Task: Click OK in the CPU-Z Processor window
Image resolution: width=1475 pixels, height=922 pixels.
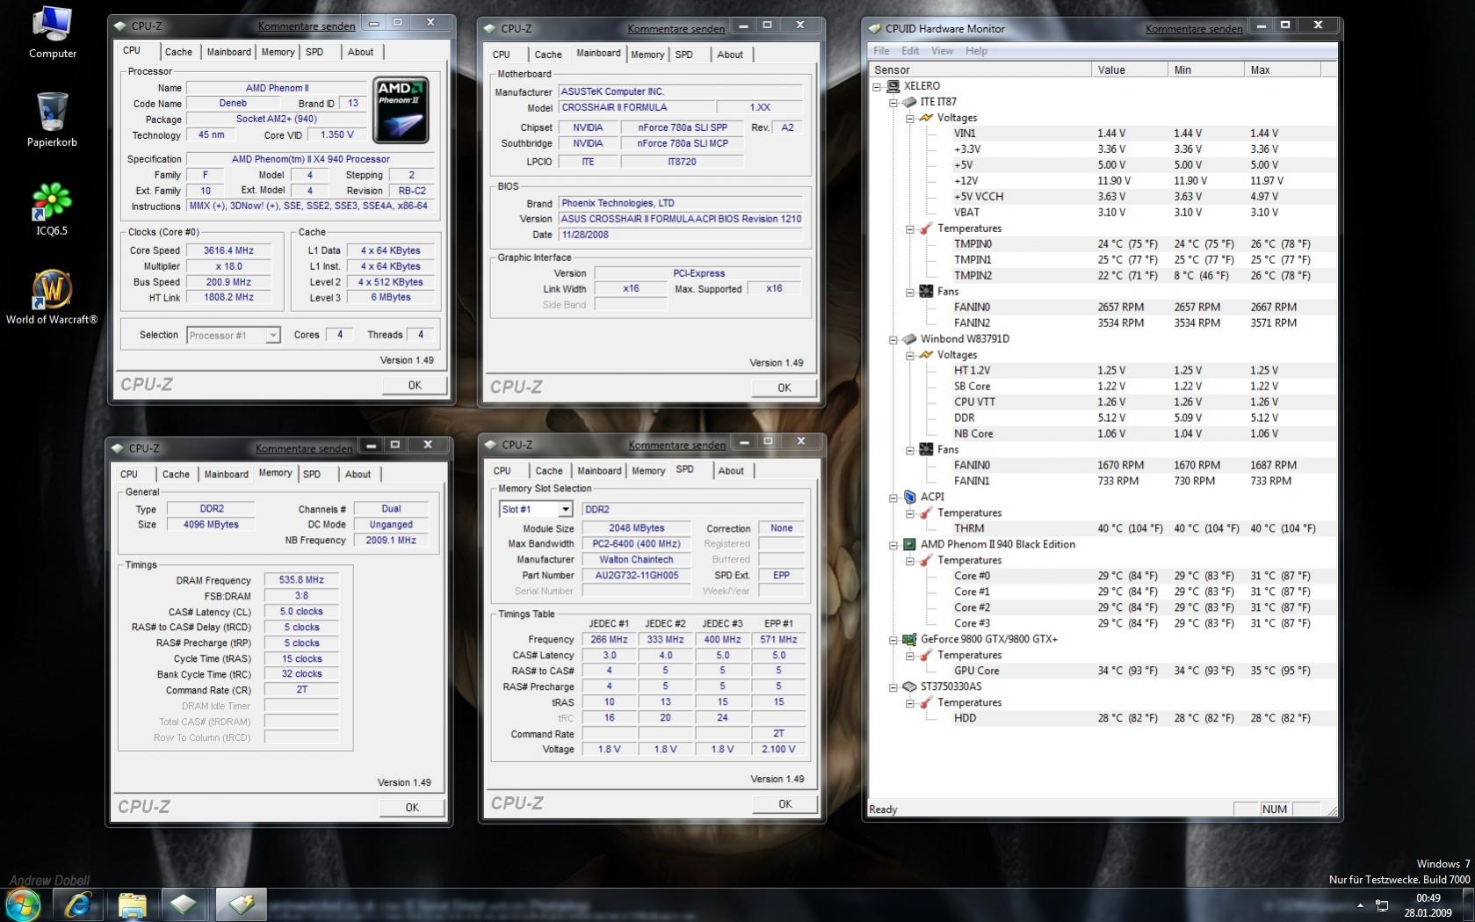Action: point(415,385)
